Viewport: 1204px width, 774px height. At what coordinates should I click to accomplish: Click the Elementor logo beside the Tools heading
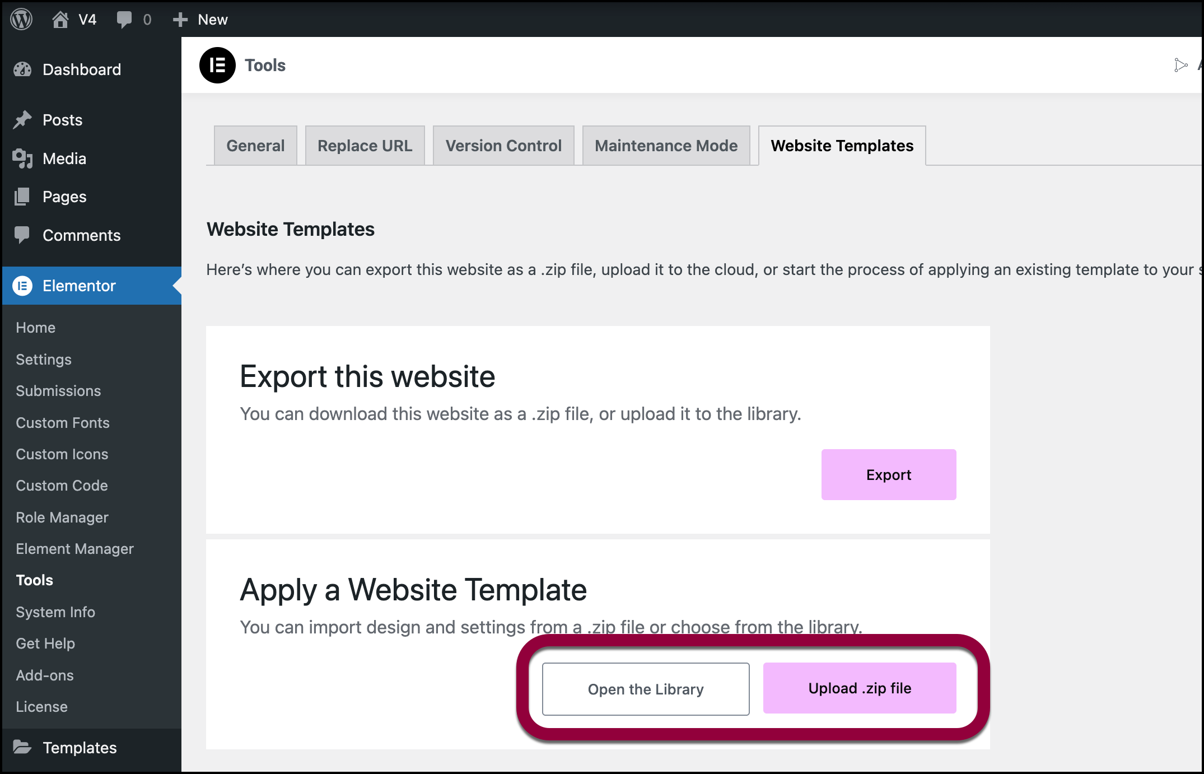tap(217, 65)
